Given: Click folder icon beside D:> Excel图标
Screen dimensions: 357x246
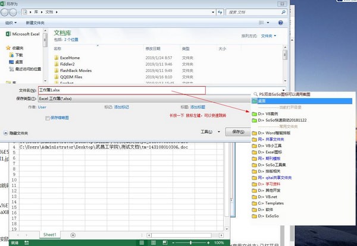Looking at the screenshot, I should (x=254, y=152).
